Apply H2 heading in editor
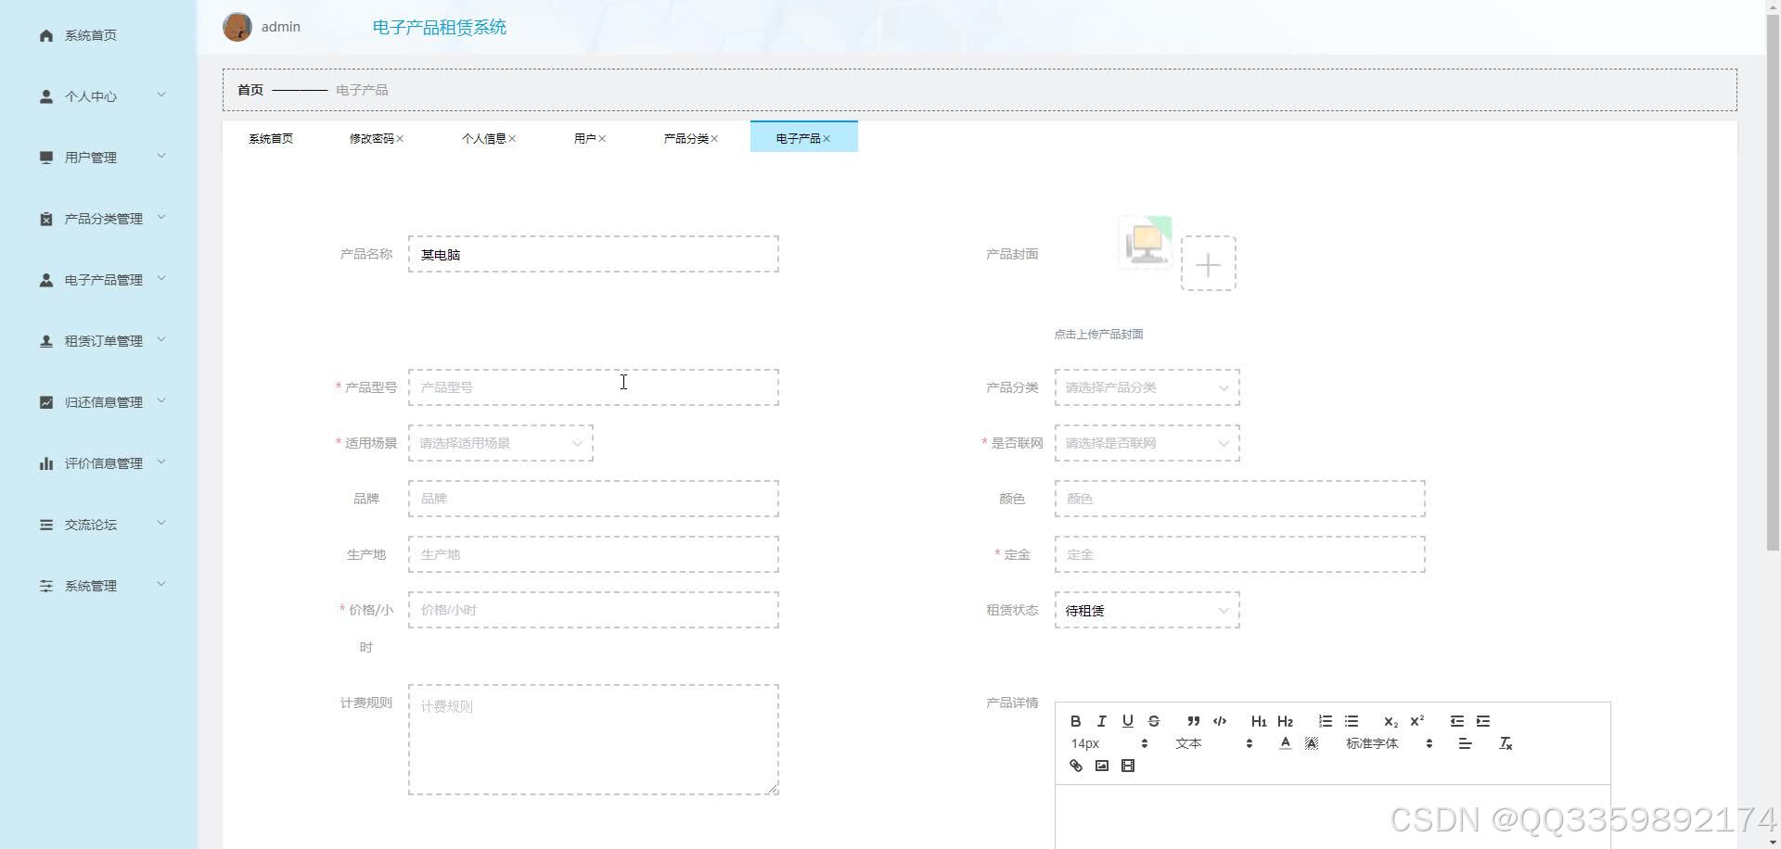The image size is (1781, 849). coord(1285,721)
